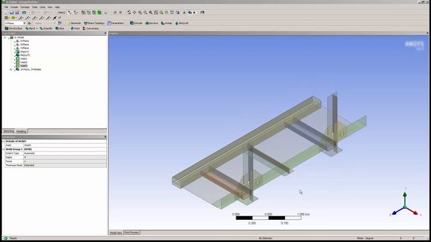Open the File menu
This screenshot has height=242, width=431.
[x=6, y=7]
